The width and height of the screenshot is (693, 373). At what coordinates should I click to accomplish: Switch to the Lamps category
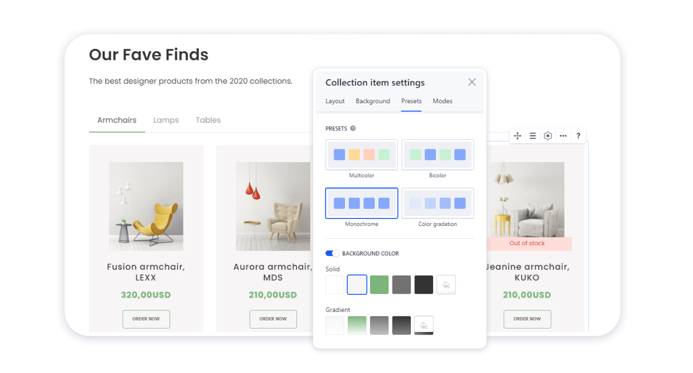tap(166, 120)
